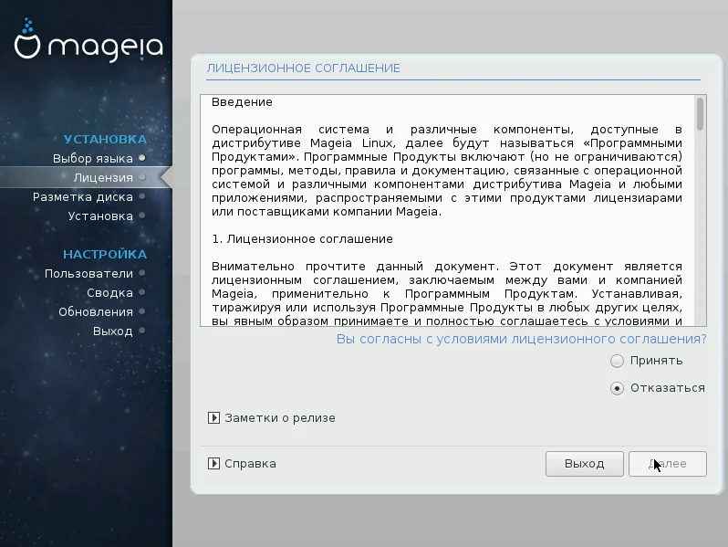The width and height of the screenshot is (728, 547).
Task: Click the bullet next to Выбор языка
Action: 142,158
